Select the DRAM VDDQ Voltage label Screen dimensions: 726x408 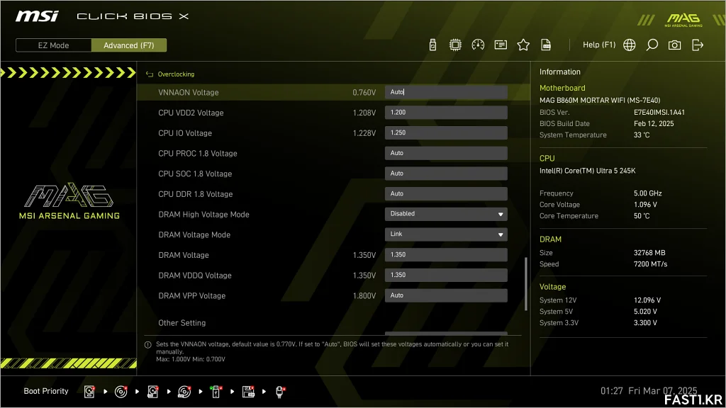195,276
